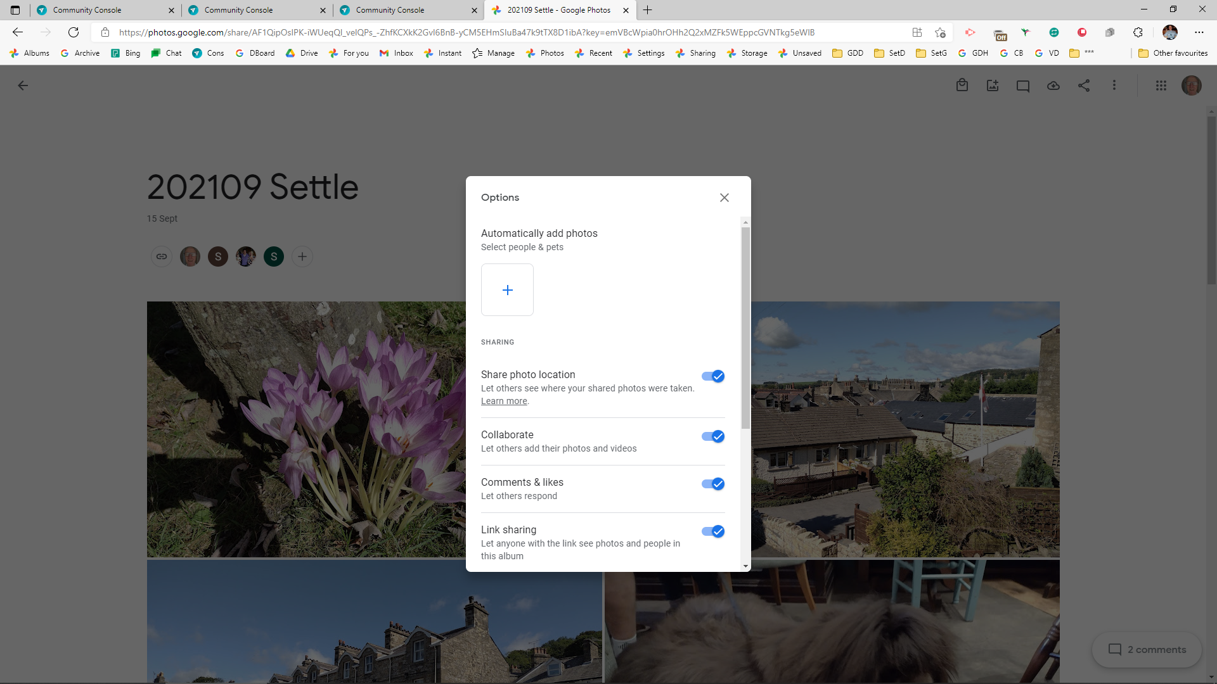Open the three-dot more options menu

click(1114, 85)
